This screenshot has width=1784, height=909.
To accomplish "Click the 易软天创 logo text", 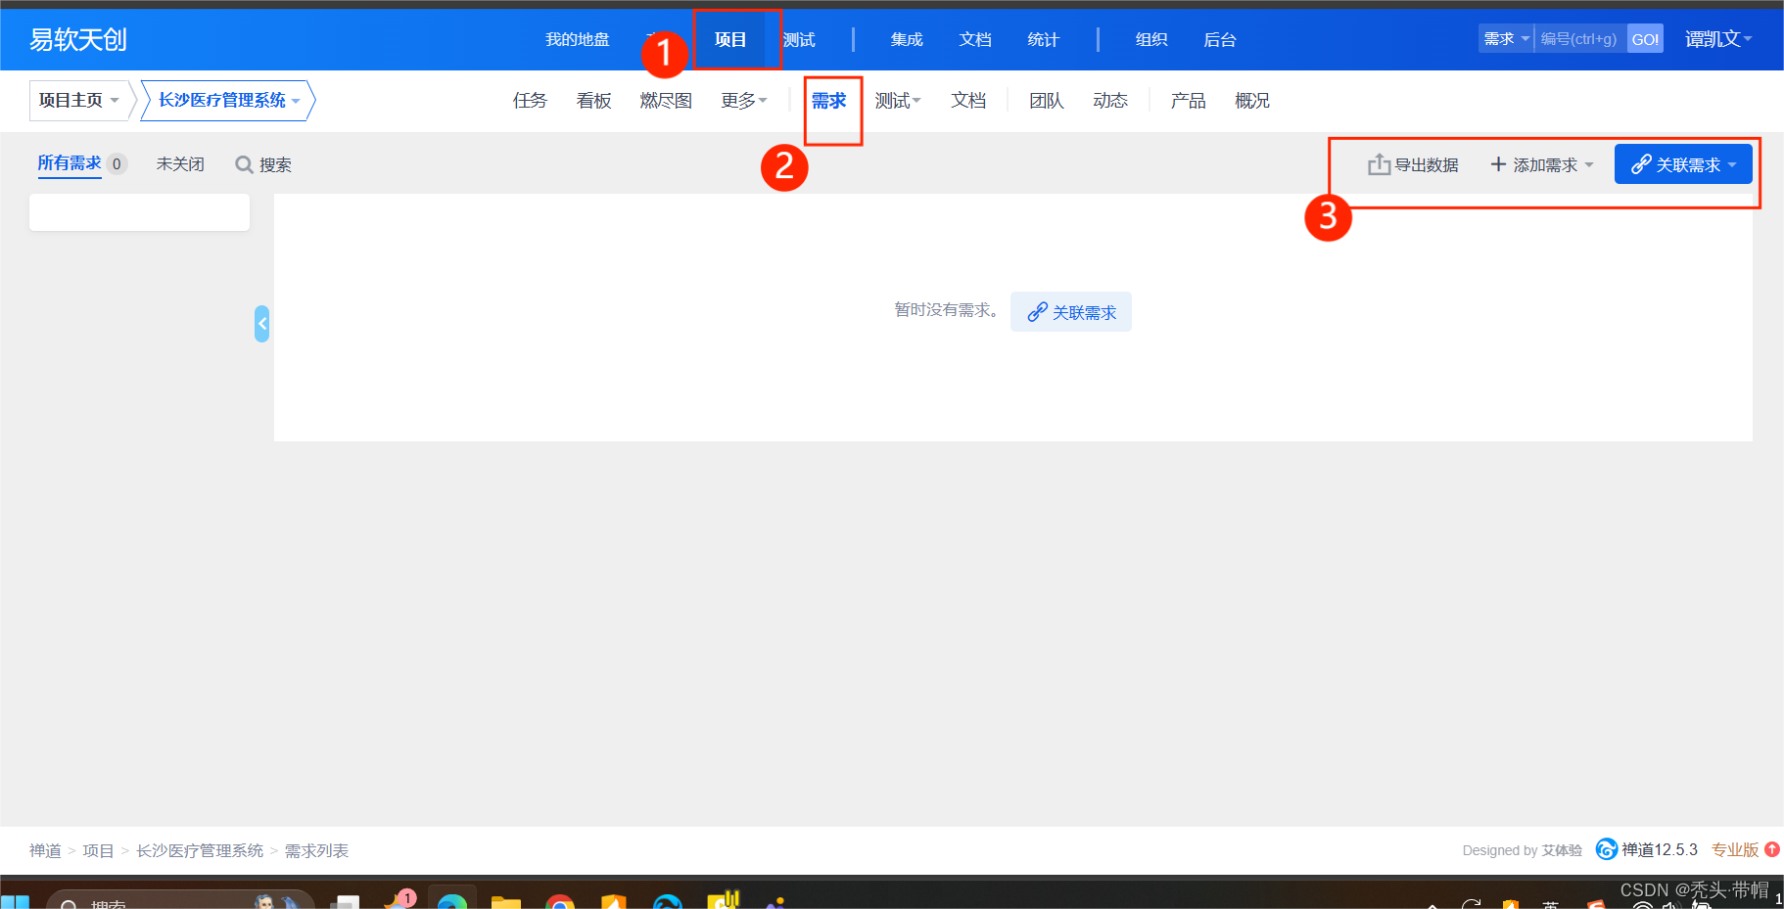I will (x=78, y=40).
